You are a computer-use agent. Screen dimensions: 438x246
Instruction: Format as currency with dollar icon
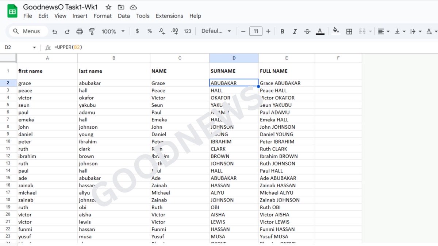(137, 31)
